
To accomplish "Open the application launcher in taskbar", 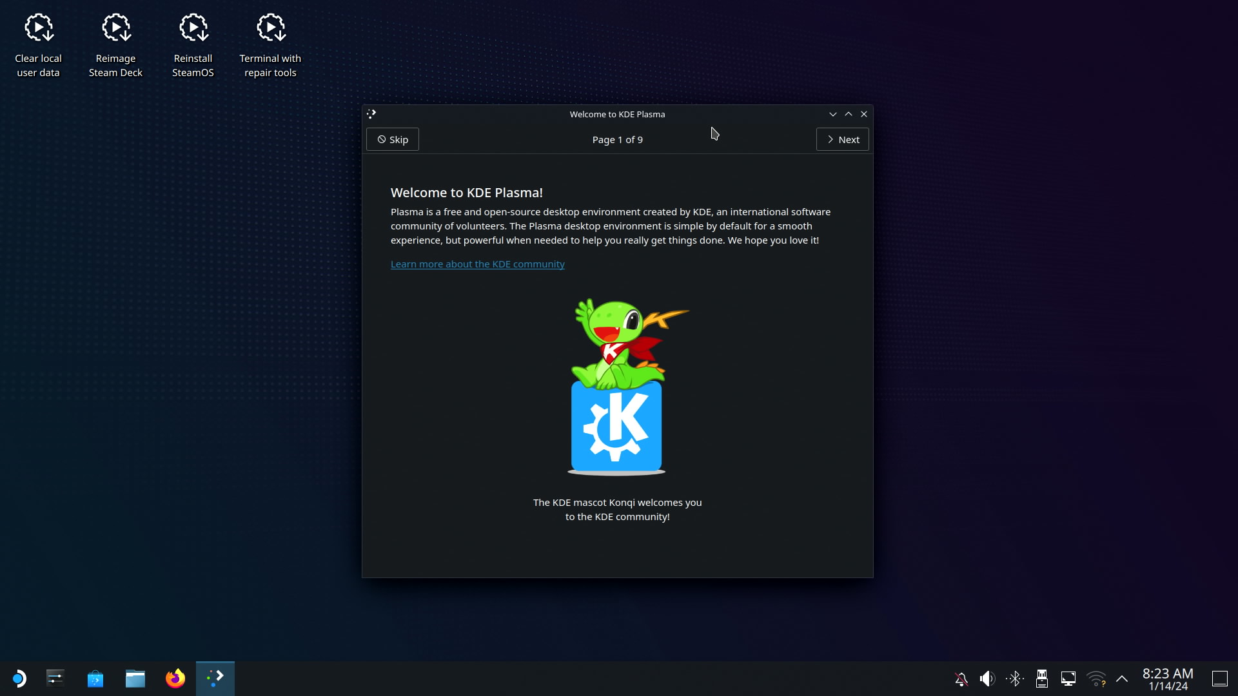I will tap(19, 679).
